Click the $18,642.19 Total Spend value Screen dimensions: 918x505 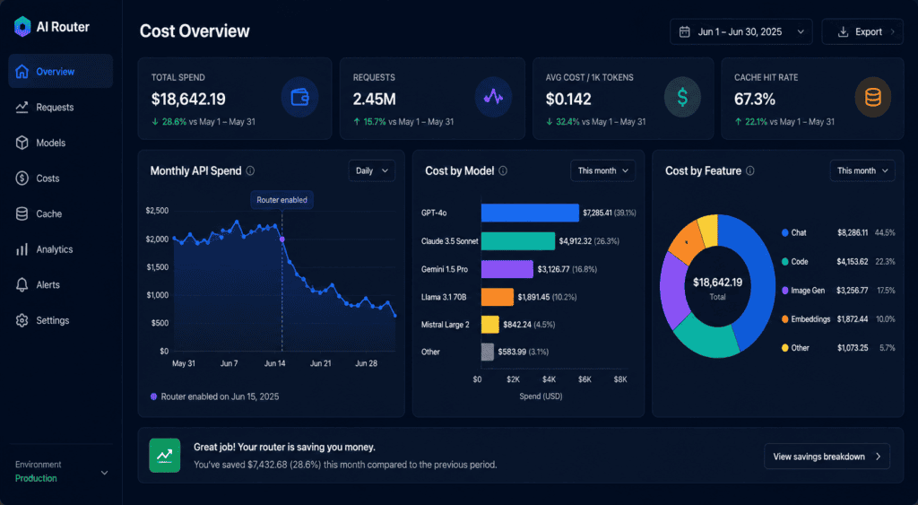click(188, 99)
